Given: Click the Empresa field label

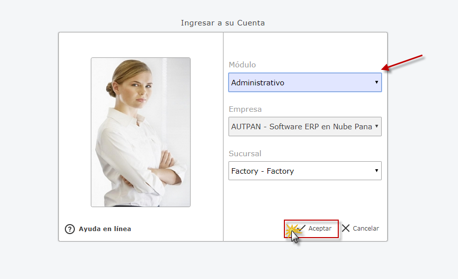Looking at the screenshot, I should (245, 109).
